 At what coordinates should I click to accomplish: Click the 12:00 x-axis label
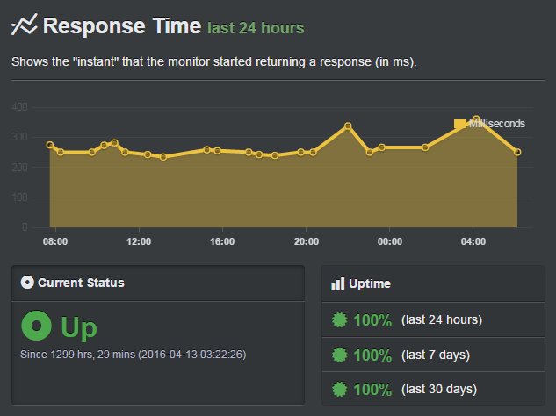point(139,241)
